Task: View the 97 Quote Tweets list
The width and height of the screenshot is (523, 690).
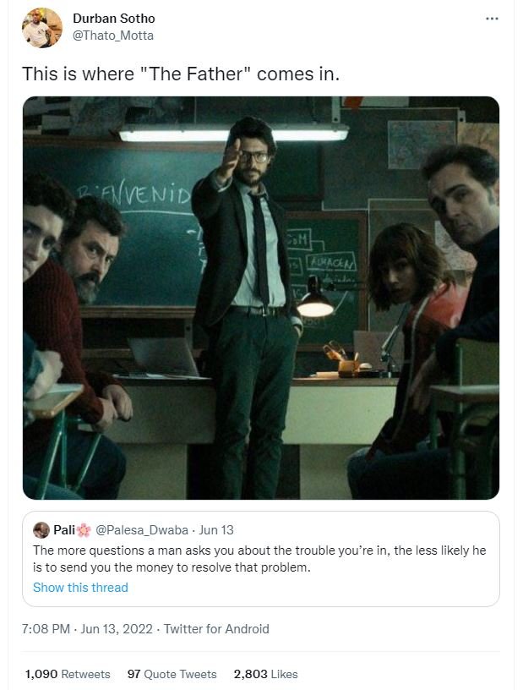Action: click(x=172, y=674)
